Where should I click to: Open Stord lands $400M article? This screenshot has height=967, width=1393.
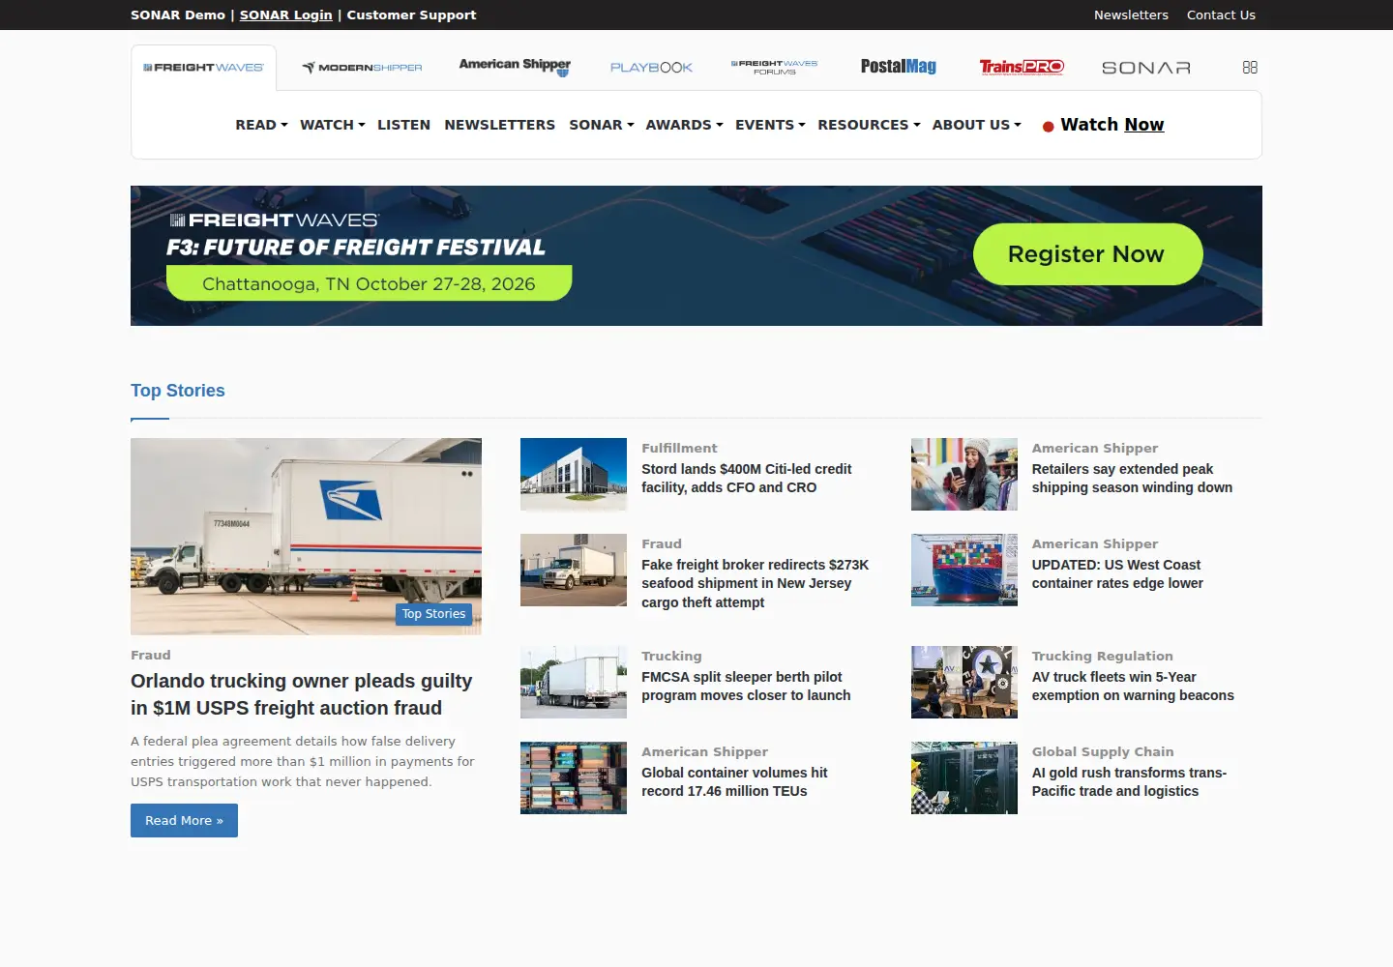pos(747,478)
